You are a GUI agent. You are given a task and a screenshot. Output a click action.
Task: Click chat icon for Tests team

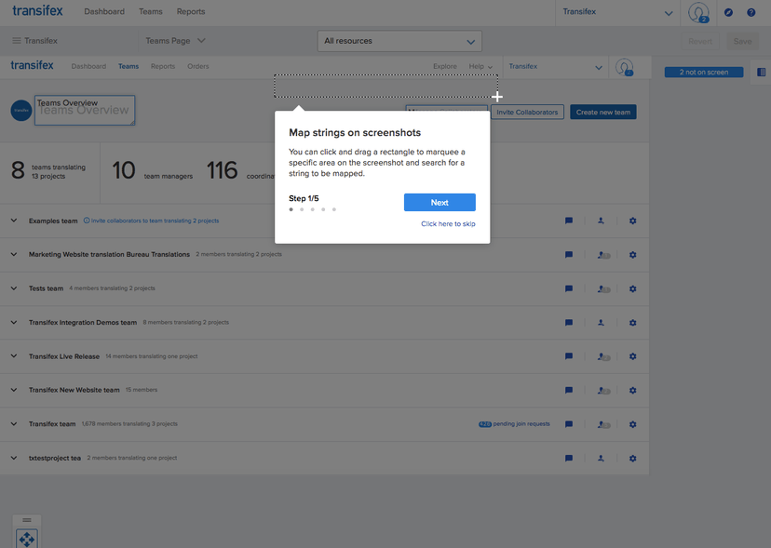tap(569, 288)
